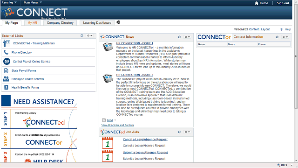Click the Employee Health Benefits people icon
This screenshot has height=168, width=298.
6,79
